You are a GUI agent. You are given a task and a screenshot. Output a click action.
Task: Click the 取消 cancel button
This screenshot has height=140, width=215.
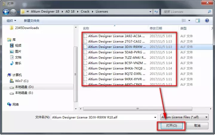197,126
